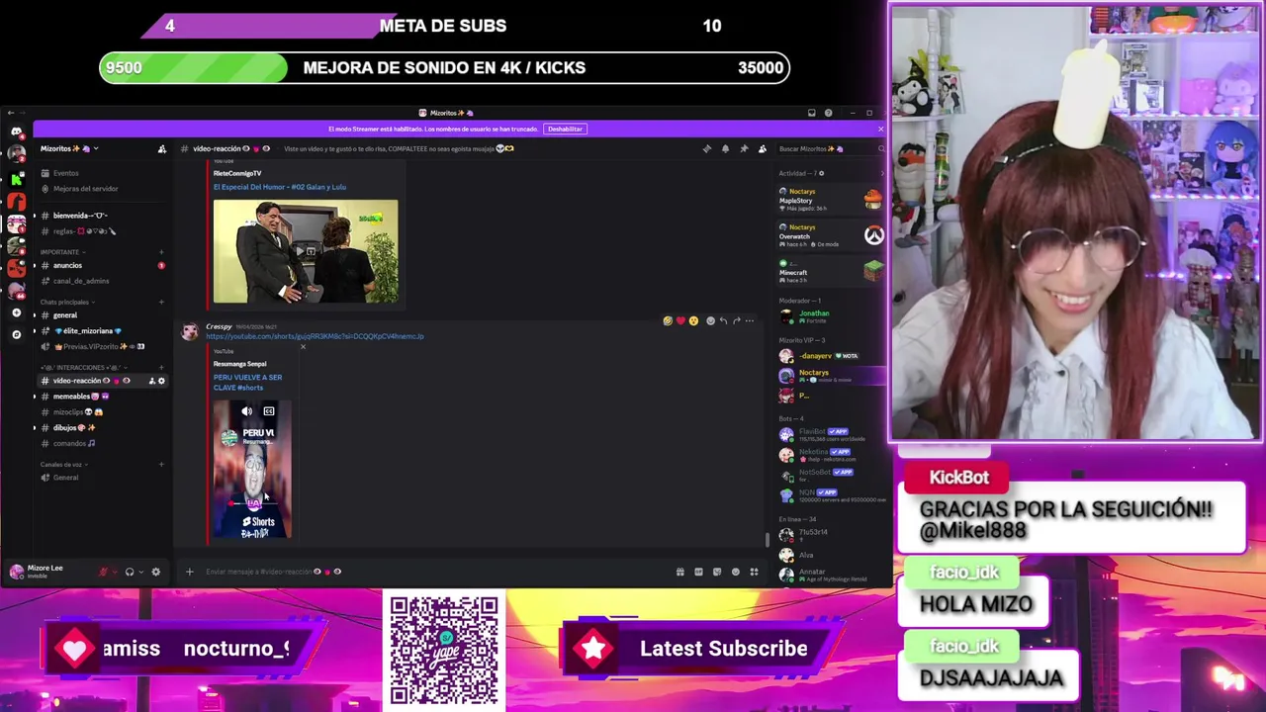
Task: Toggle closed captions on Shorts video
Action: [269, 411]
